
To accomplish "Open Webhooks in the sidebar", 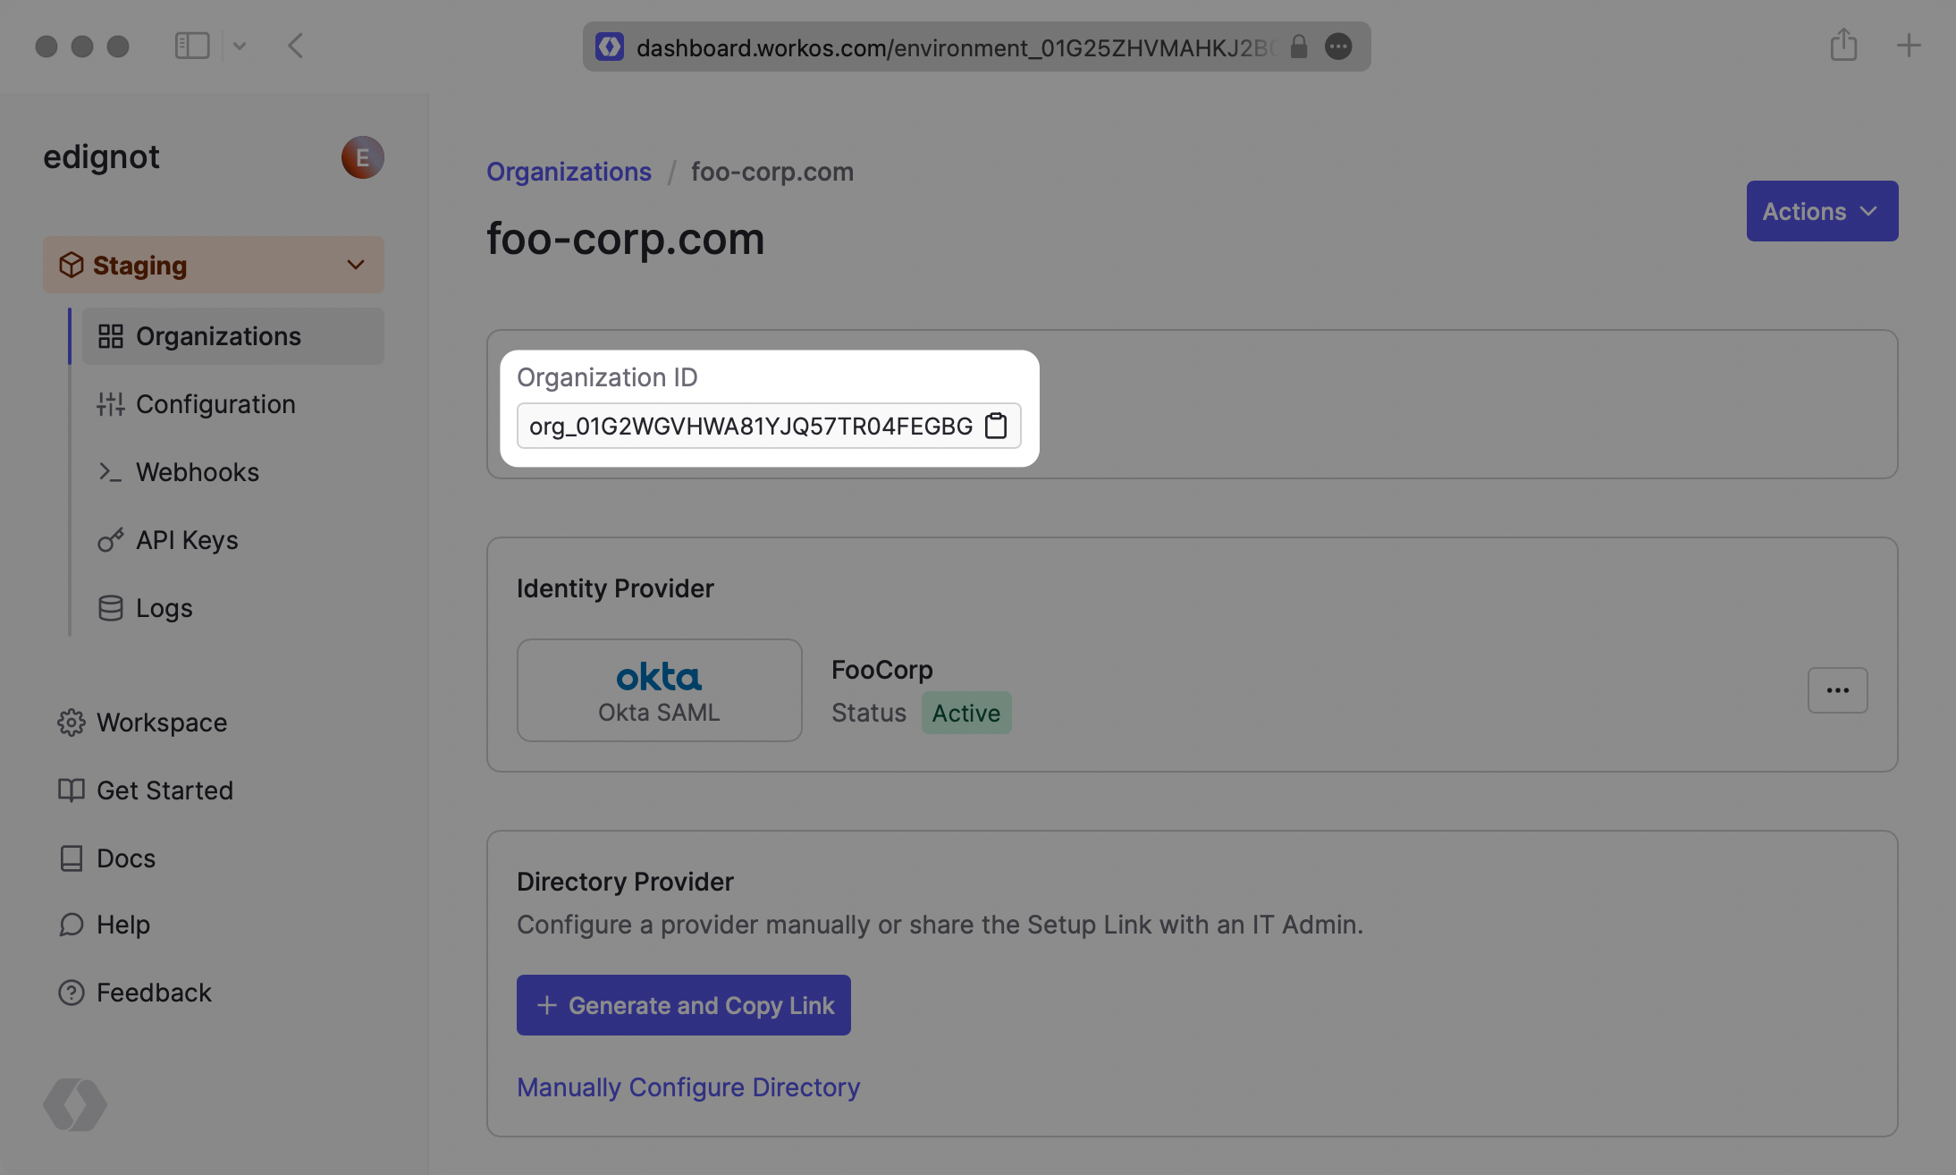I will tap(197, 472).
